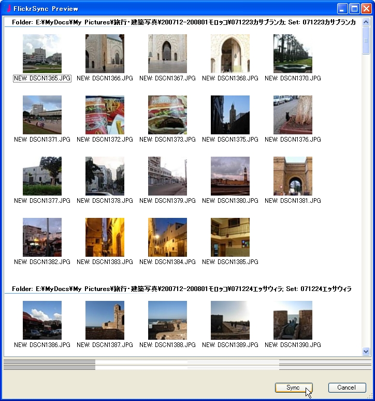Select the DSCN1390.JPG cannon thumbnail
This screenshot has width=375, height=401.
pos(293,320)
